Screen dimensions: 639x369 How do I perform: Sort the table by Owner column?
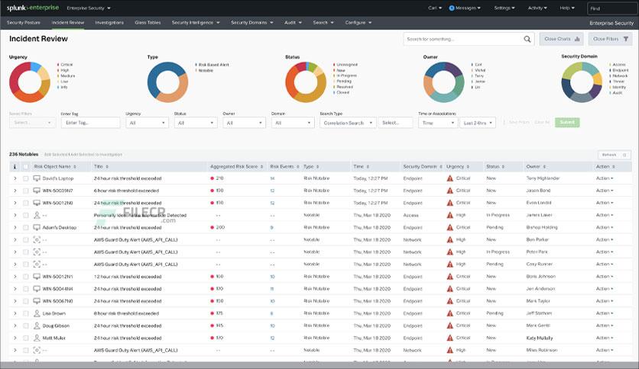(544, 167)
